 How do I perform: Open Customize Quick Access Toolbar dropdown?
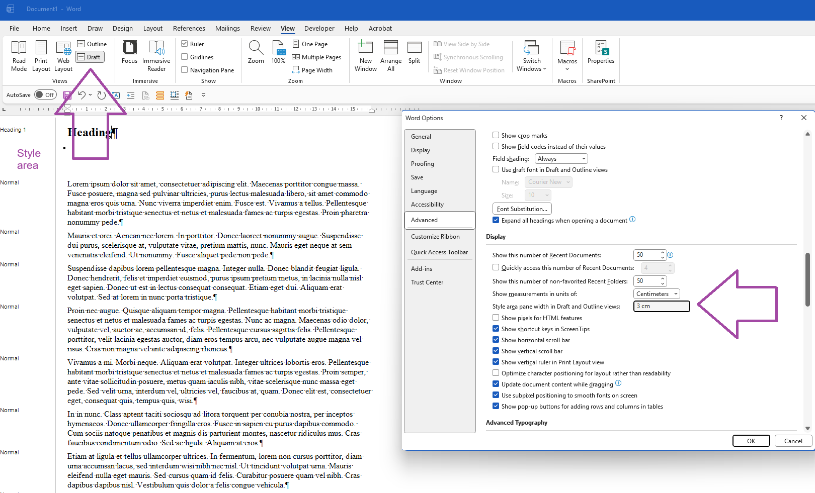tap(203, 95)
